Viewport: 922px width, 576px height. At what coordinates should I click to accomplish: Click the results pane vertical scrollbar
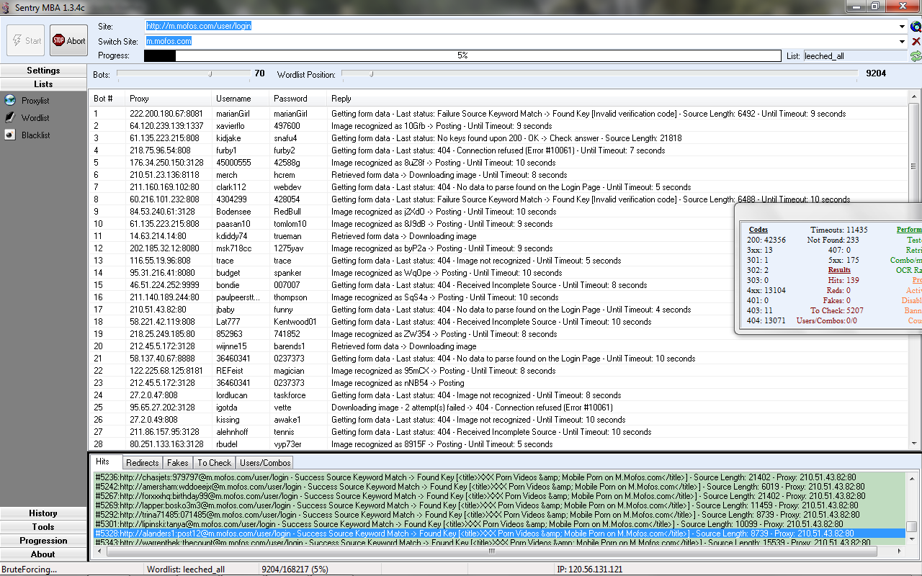[x=912, y=508]
